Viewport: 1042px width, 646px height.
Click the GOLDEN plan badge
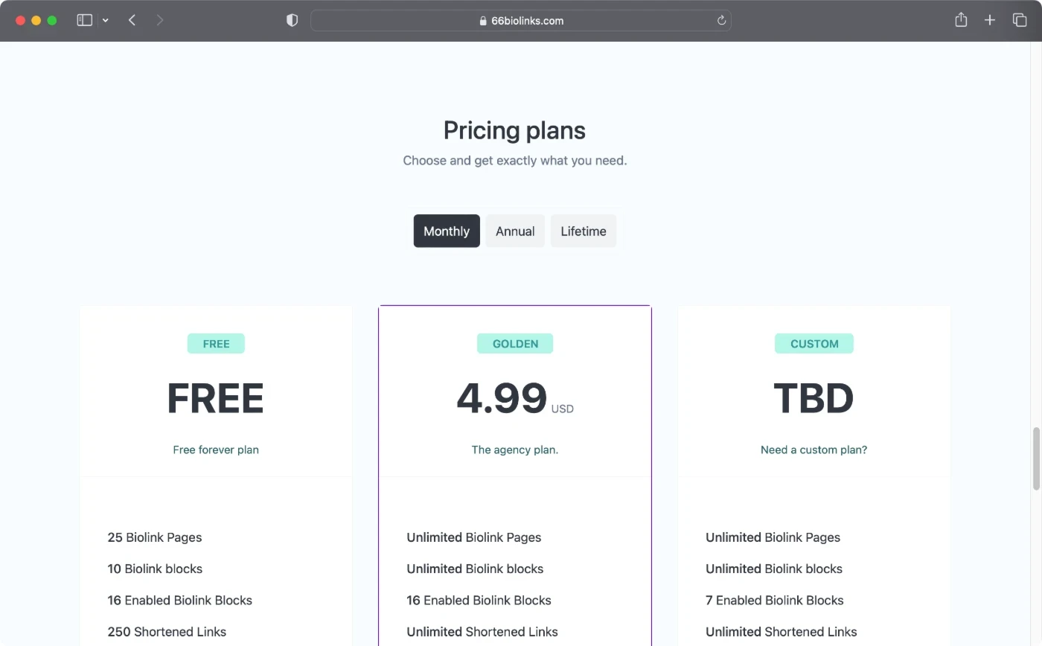click(x=515, y=344)
